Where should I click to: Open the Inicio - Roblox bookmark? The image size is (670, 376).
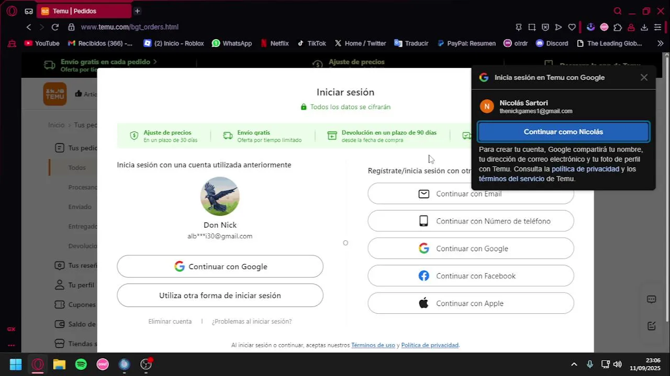174,43
